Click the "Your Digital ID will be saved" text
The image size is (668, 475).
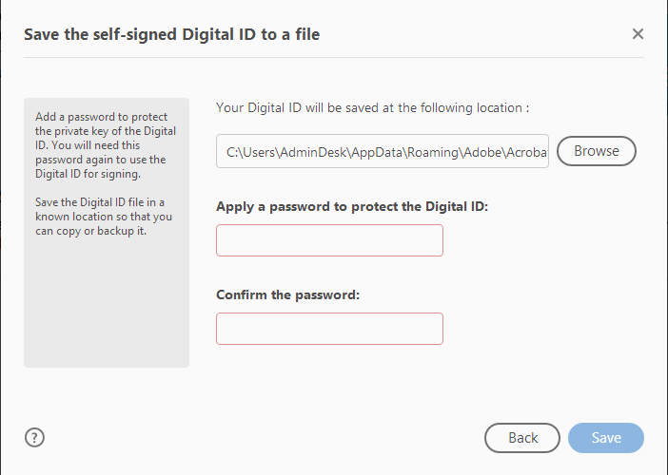372,107
